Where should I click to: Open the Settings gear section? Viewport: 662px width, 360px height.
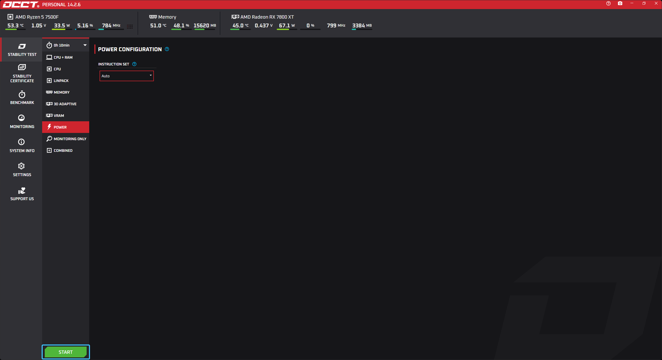(22, 170)
